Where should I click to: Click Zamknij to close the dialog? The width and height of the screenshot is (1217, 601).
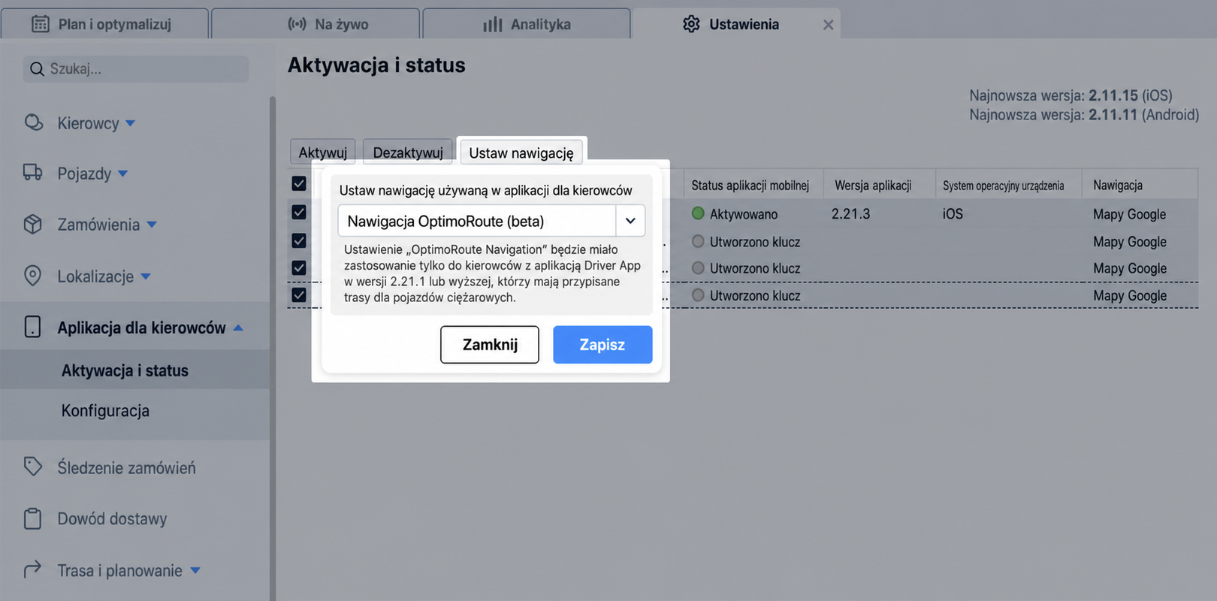point(490,344)
